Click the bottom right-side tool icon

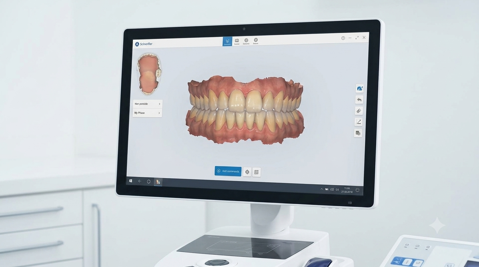coord(358,133)
